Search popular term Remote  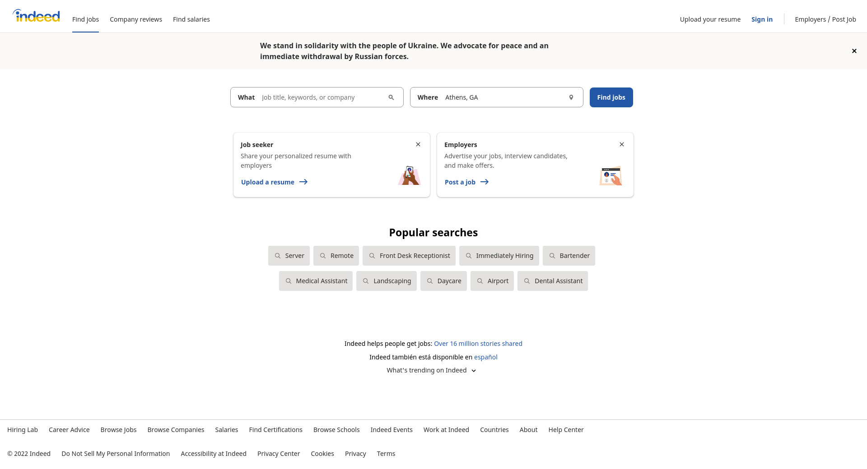336,256
